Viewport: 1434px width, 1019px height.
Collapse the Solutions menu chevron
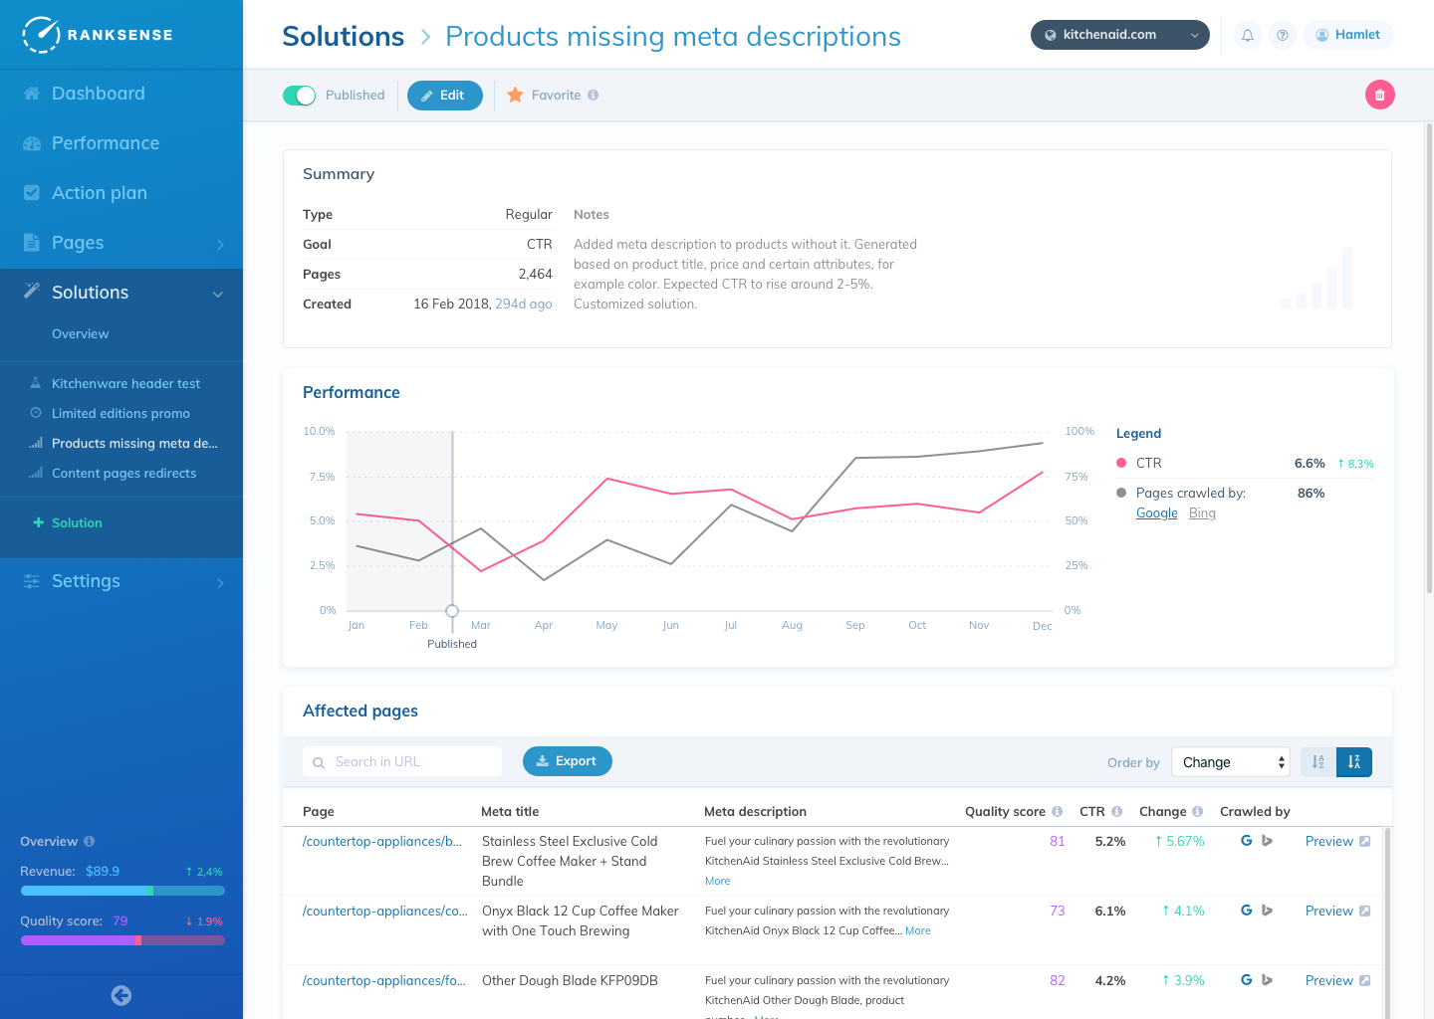(218, 294)
